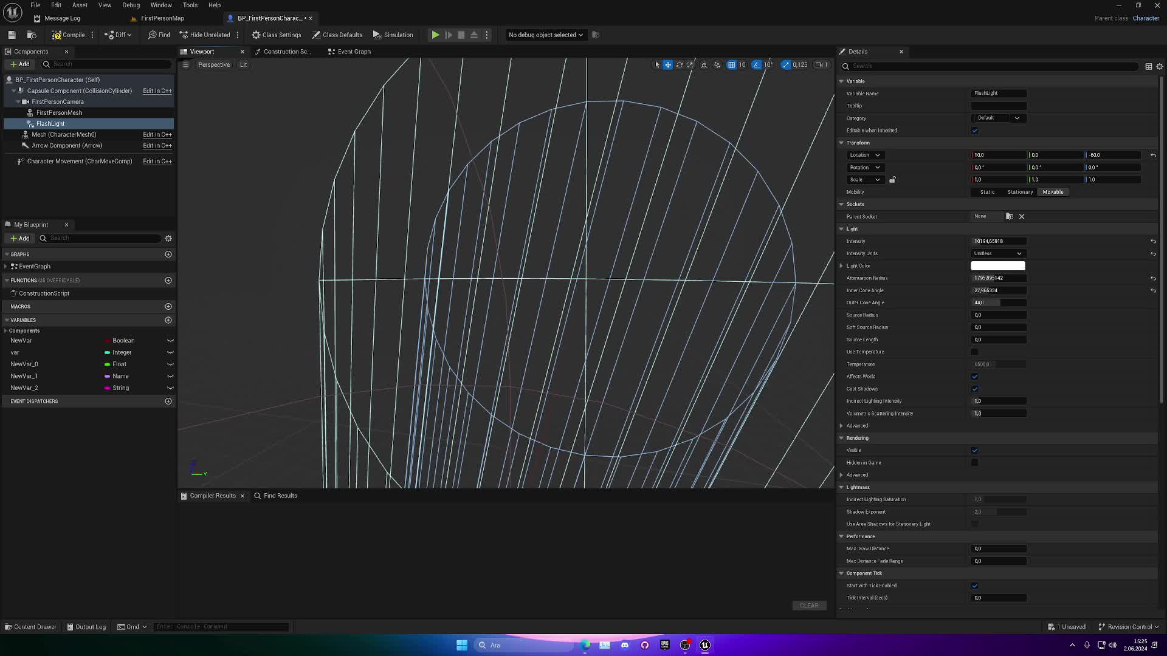Screen dimensions: 1167x656
Task: Click the Stop playback button
Action: [461, 35]
